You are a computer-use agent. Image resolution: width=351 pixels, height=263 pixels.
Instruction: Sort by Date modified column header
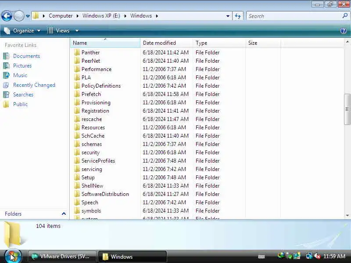pos(167,43)
